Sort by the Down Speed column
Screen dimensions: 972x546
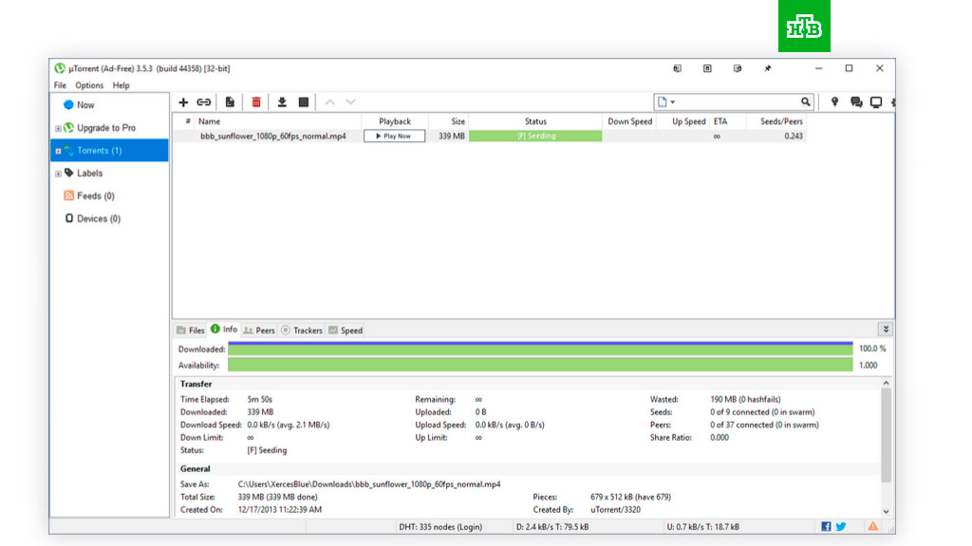(x=630, y=121)
